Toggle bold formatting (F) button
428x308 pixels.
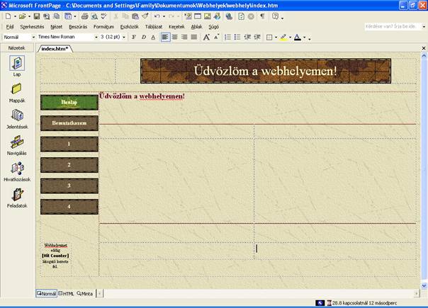click(x=133, y=37)
